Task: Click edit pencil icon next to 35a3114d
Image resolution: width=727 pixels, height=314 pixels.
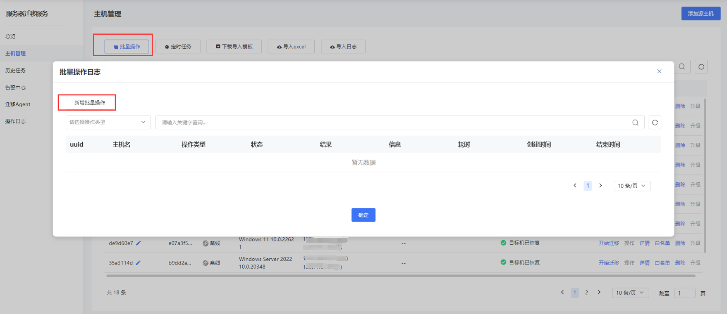Action: point(138,263)
